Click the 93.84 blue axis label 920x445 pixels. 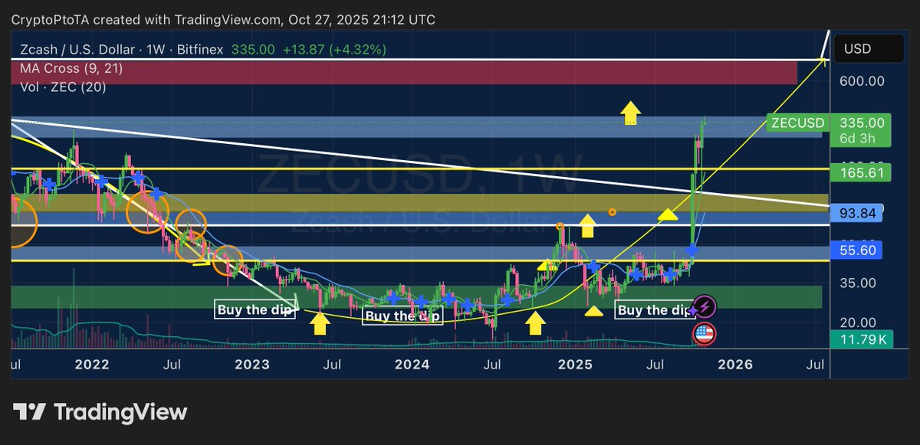pyautogui.click(x=857, y=214)
